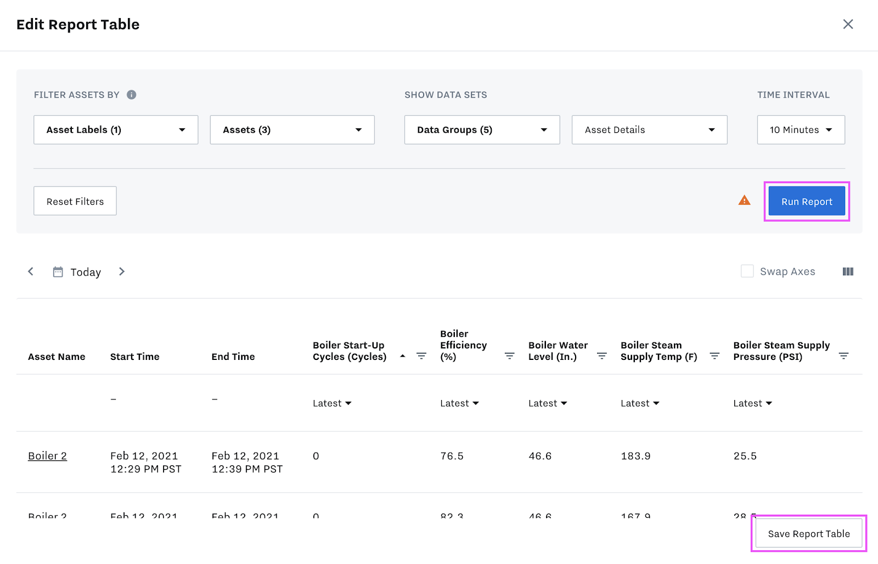The width and height of the screenshot is (878, 564).
Task: Click the Run Report button
Action: tap(807, 201)
